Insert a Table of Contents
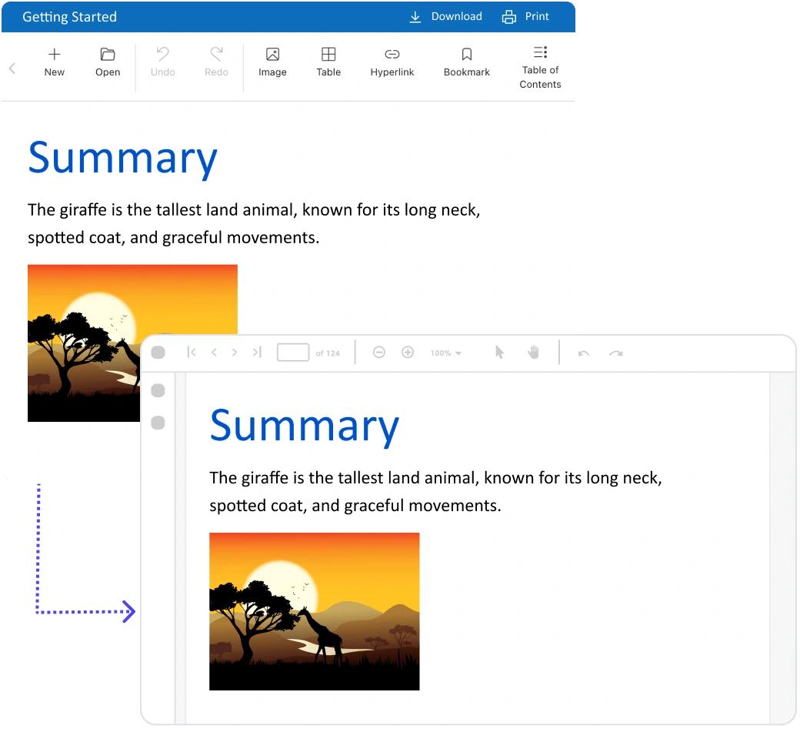 (x=540, y=52)
